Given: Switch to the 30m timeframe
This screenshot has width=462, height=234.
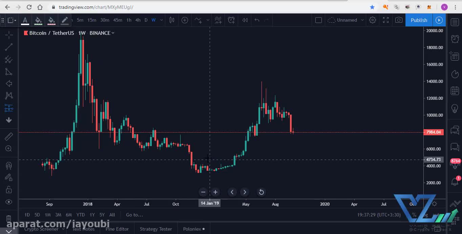Looking at the screenshot, I should (105, 20).
